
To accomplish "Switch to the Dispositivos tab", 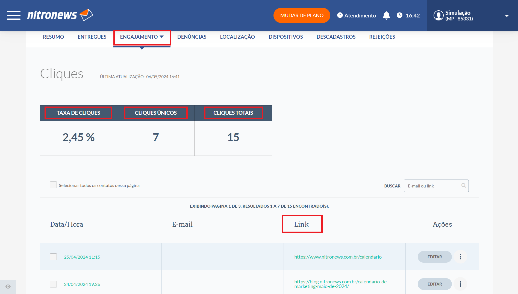I will [286, 37].
